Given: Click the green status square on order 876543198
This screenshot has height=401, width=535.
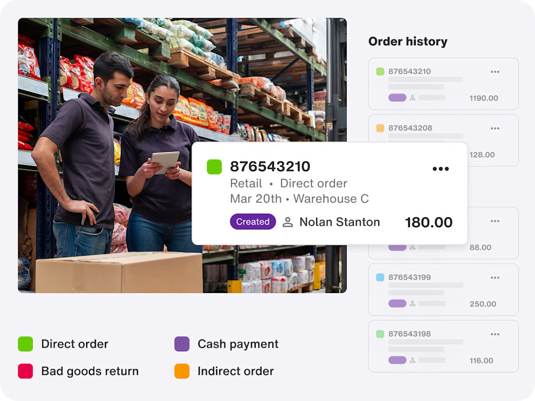Looking at the screenshot, I should (x=381, y=333).
